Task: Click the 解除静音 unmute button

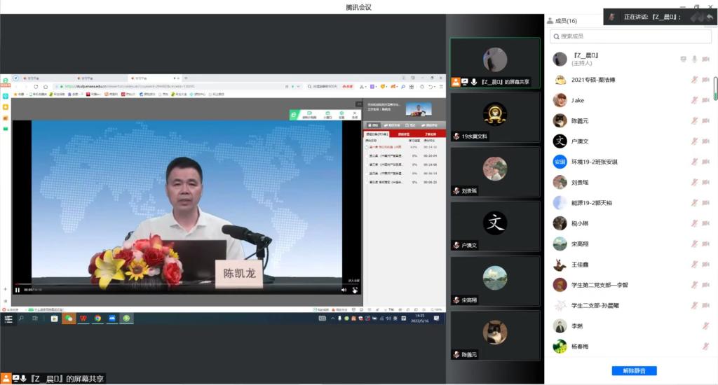Action: coord(634,371)
